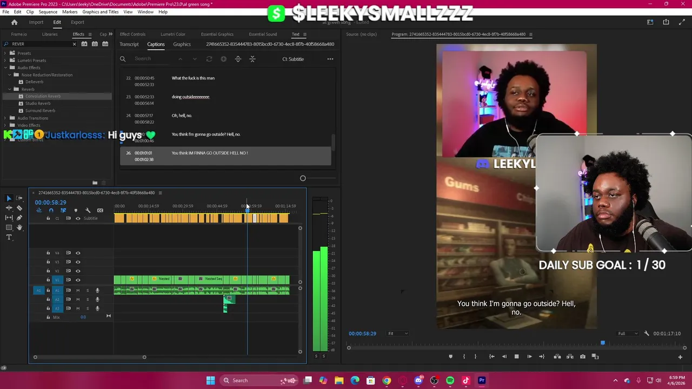Viewport: 692px width, 389px height.
Task: Select the Razor tool
Action: click(19, 208)
